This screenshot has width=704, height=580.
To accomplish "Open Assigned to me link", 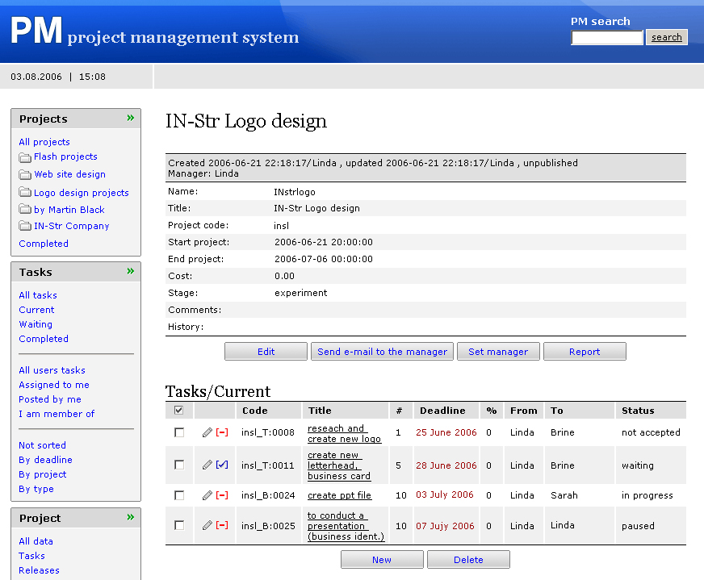I will click(x=54, y=385).
